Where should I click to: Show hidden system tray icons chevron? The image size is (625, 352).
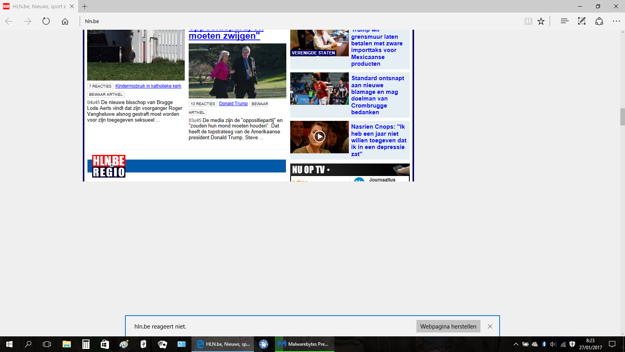pos(516,344)
